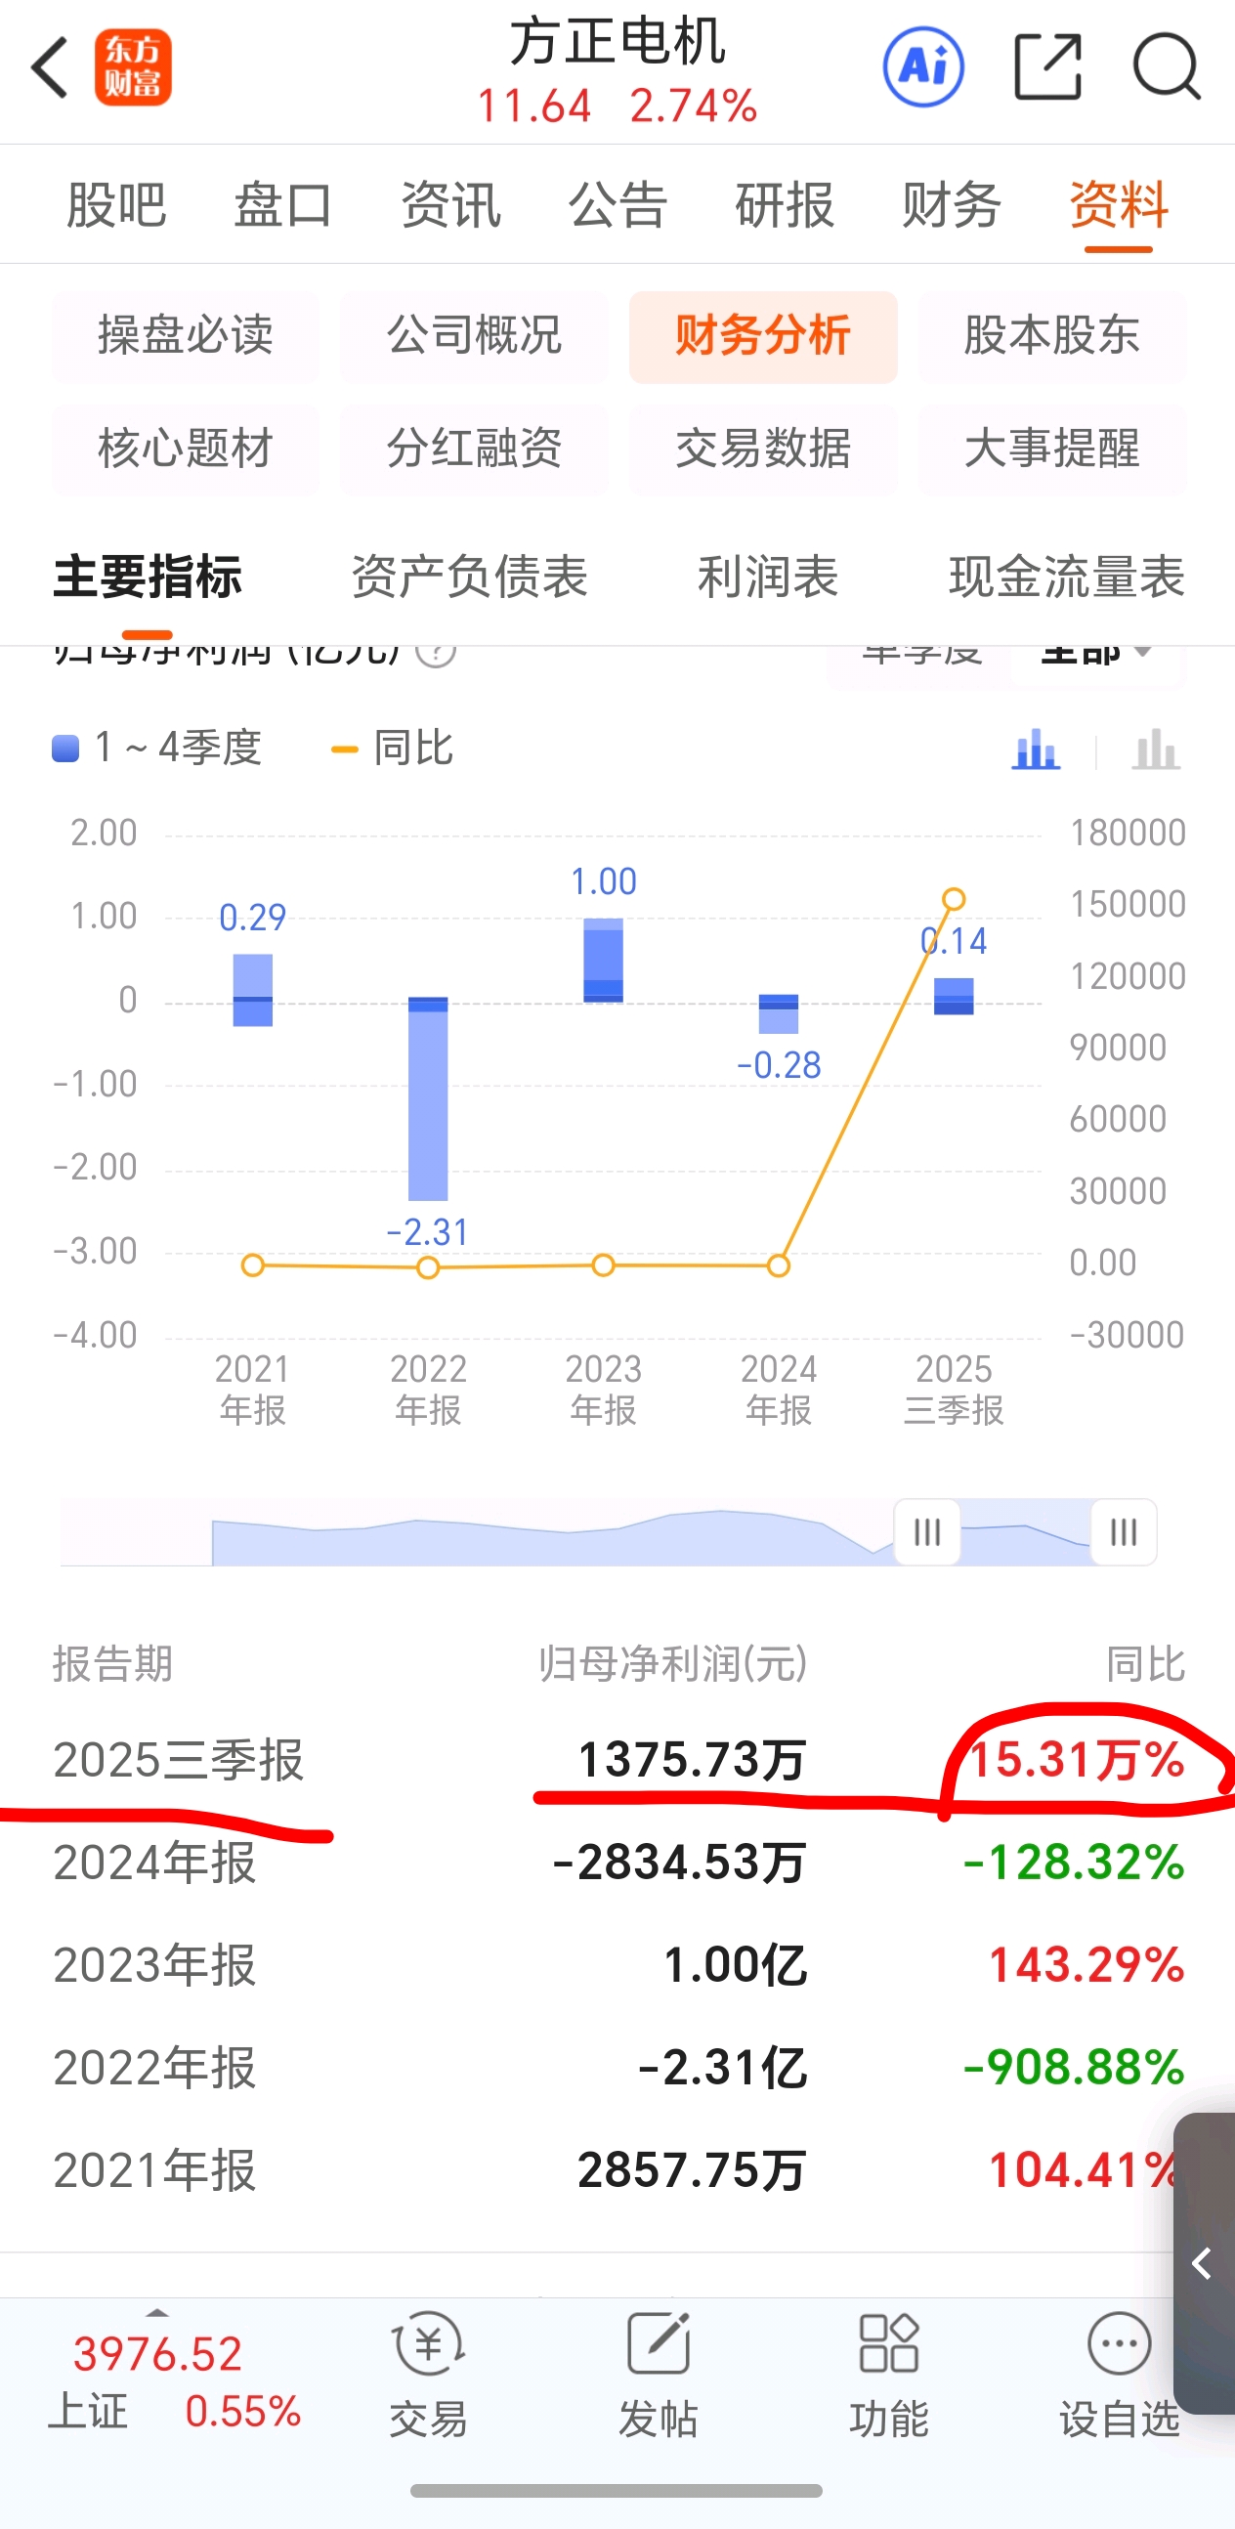Tap the 上证 3976.52 index ticker
The width and height of the screenshot is (1235, 2529).
[175, 2381]
